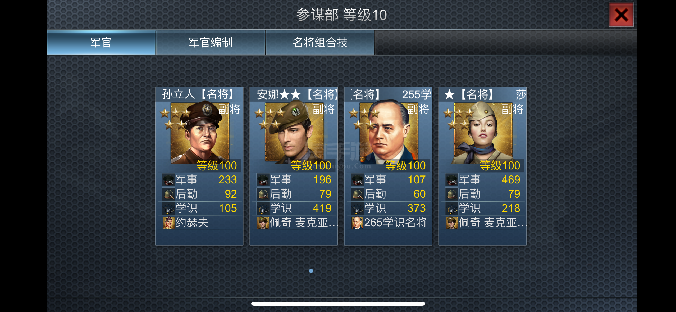Click the graduation cap 学识 icon on 安娜's card

(263, 209)
